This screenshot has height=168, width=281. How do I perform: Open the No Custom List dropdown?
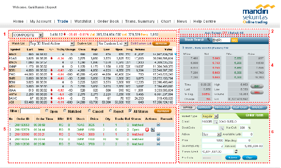[x=126, y=44]
